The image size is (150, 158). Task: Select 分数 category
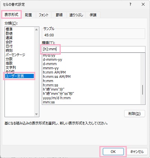point(20,59)
